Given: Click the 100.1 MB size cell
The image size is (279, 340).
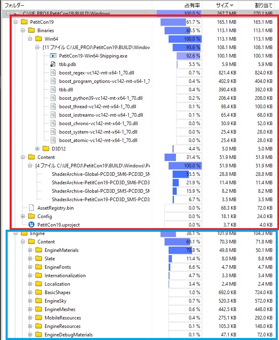Looking at the screenshot, I should (x=227, y=56).
